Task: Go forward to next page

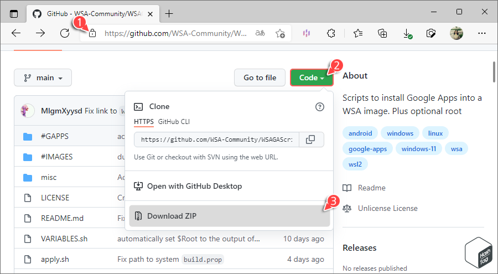Action: point(40,33)
